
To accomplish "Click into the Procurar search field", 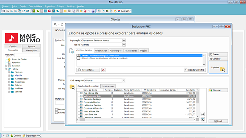I will tap(27, 55).
